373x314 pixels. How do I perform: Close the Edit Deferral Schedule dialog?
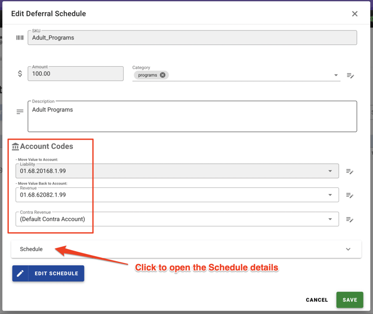pos(355,14)
